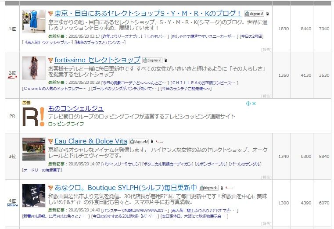Screen dimensions: 334x229
Task: Click the 1830 value in the 1位 row
Action: pyautogui.click(x=284, y=29)
